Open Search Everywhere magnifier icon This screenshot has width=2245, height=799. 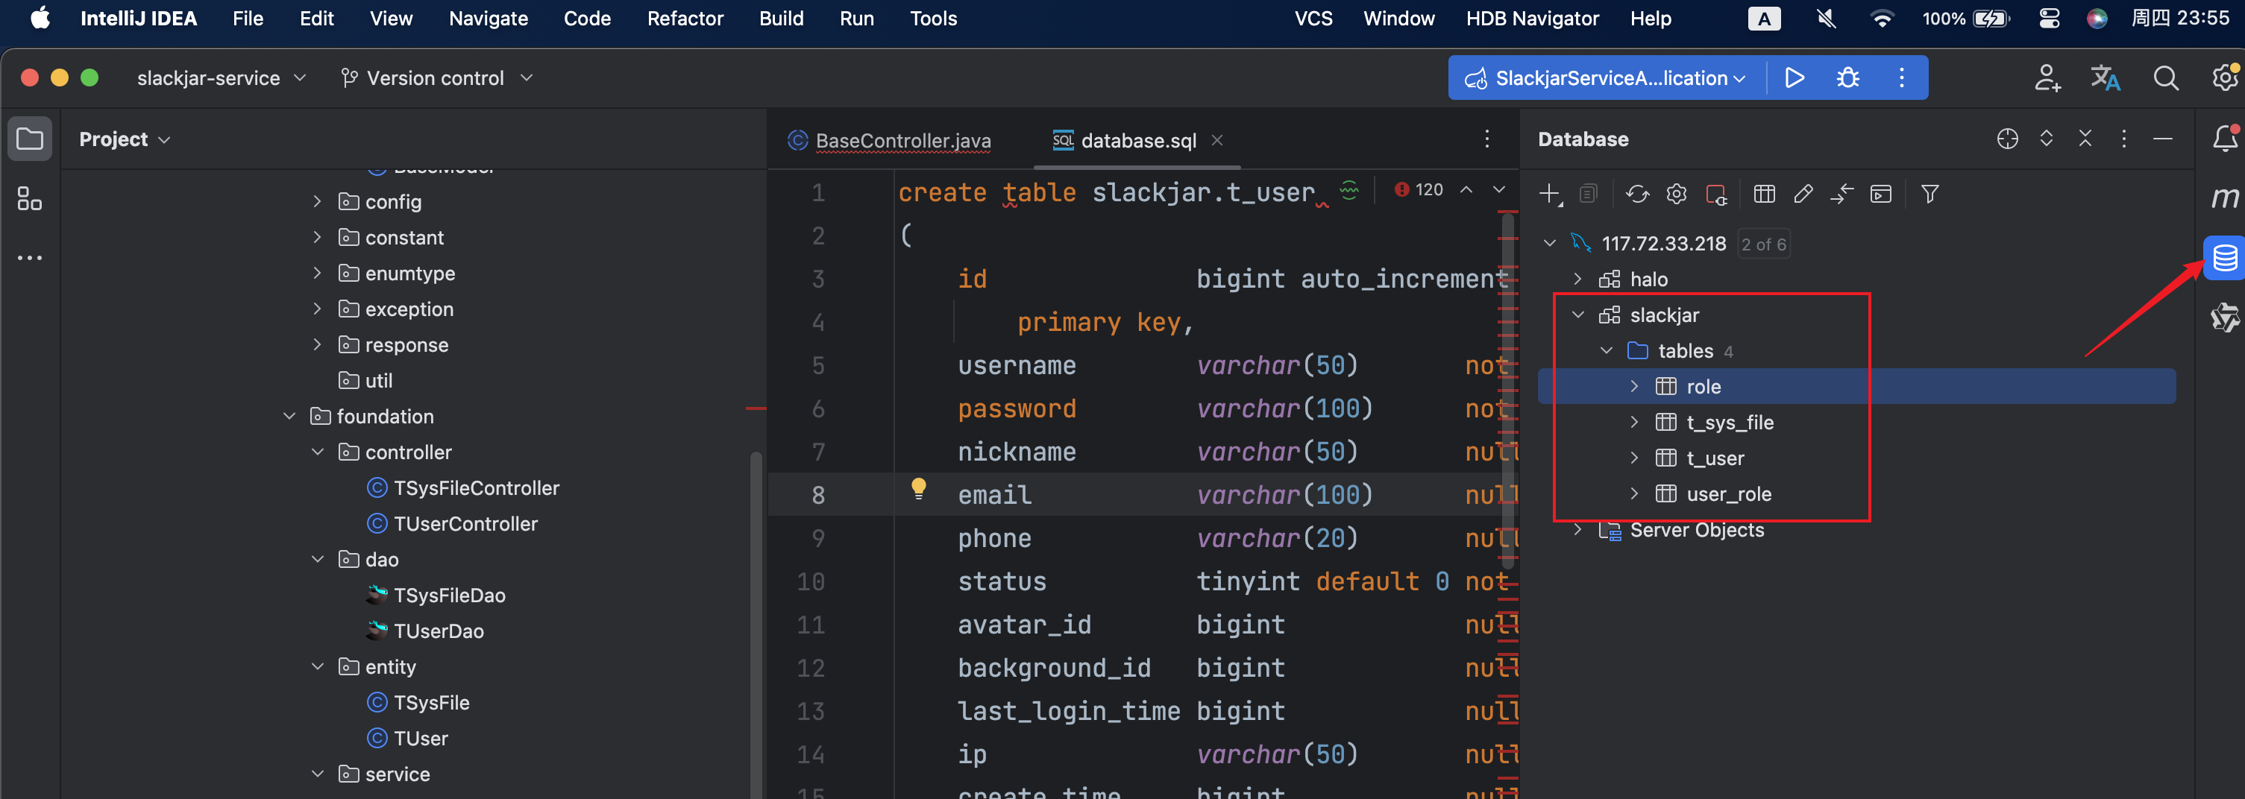point(2164,78)
